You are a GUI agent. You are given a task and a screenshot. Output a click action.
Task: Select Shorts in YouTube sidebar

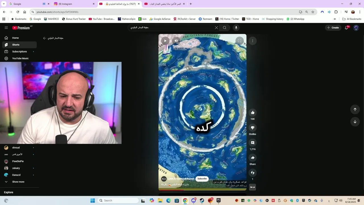[19, 45]
